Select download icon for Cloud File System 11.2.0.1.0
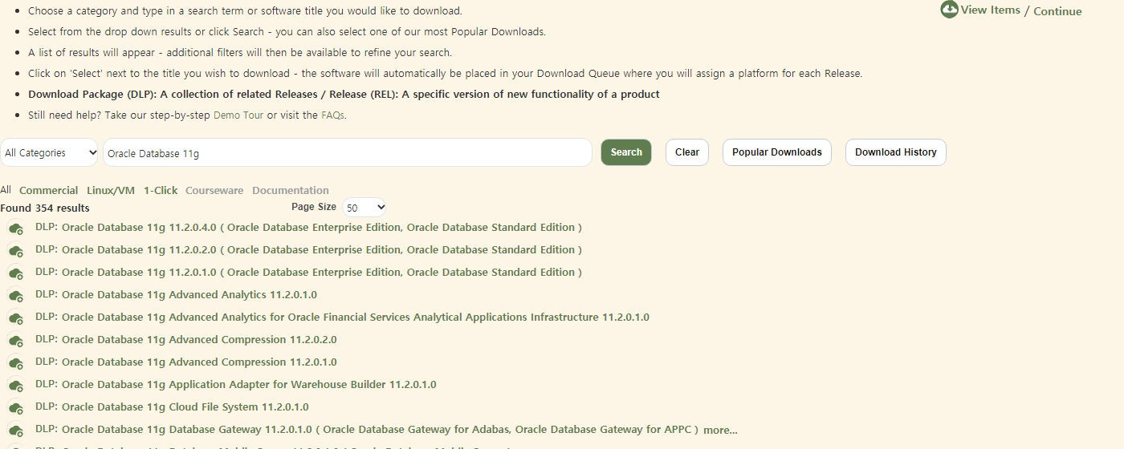Viewport: 1124px width, 449px height. (16, 409)
